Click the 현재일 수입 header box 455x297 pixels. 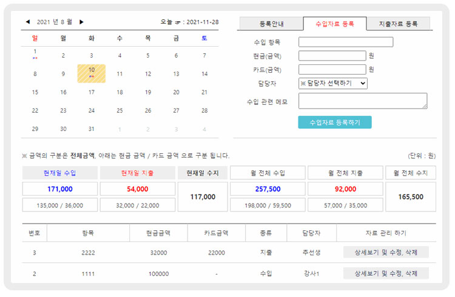pos(59,173)
